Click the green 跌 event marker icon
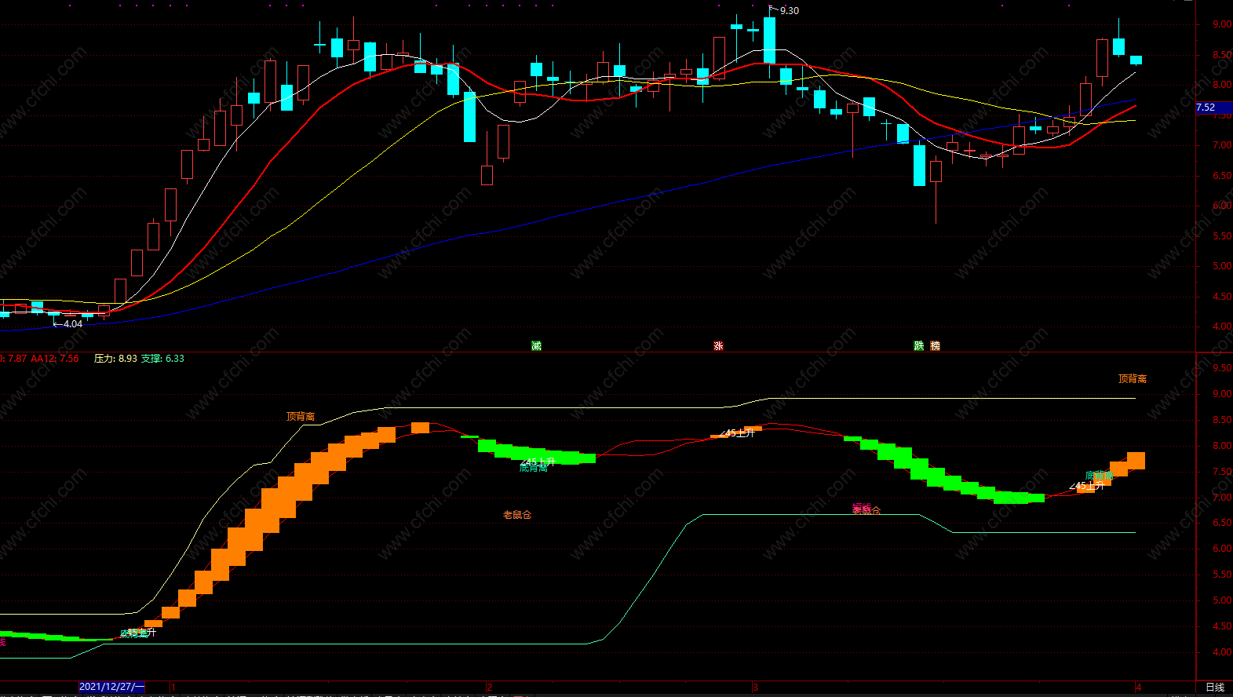The width and height of the screenshot is (1233, 697). point(919,345)
